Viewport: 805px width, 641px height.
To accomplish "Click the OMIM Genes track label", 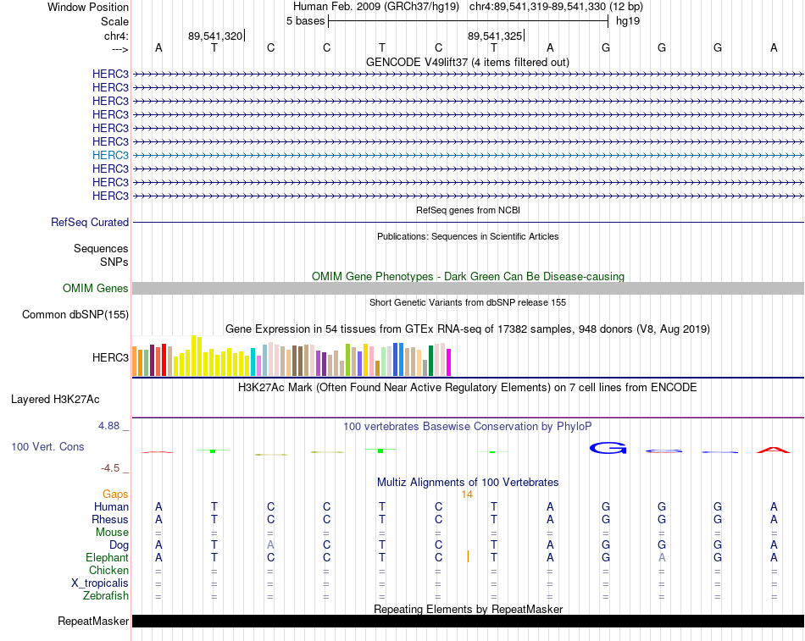I will (x=96, y=289).
